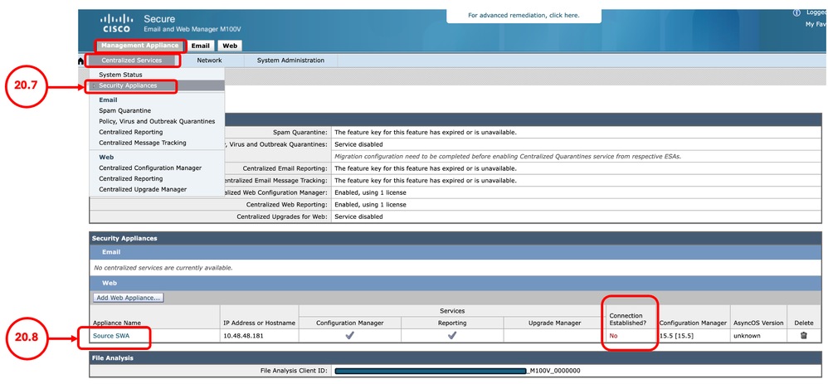Click the Spam Quarantine expired feature key message
Image resolution: width=828 pixels, height=384 pixels.
426,132
